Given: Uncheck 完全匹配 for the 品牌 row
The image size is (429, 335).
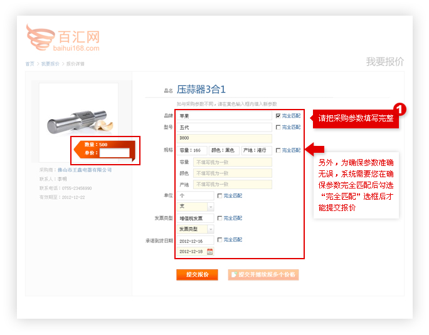Looking at the screenshot, I should (278, 116).
